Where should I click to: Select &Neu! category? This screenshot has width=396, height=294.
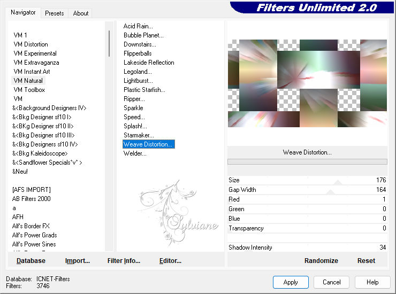click(x=20, y=172)
